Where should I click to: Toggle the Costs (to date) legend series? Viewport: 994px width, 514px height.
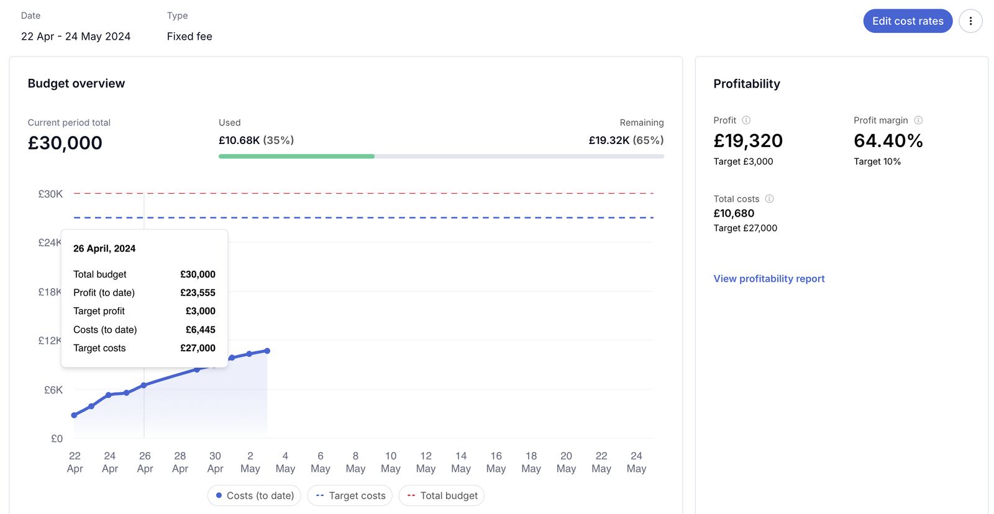pos(254,495)
